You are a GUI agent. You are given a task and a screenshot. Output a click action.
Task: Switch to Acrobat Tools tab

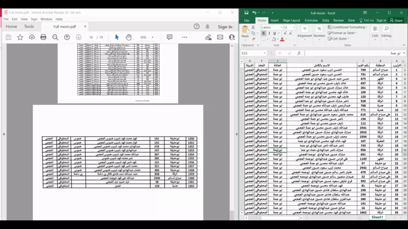(x=29, y=26)
